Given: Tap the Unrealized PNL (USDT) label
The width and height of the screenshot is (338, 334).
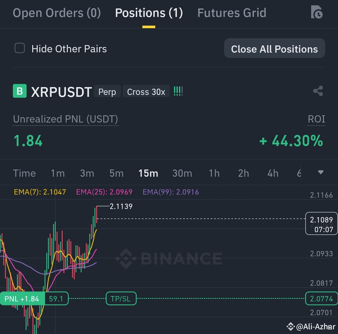Looking at the screenshot, I should [65, 119].
